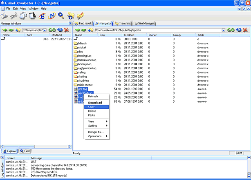251x180 pixels.
Task: Sort Navigator list by Attrib column
Action: (208, 35)
